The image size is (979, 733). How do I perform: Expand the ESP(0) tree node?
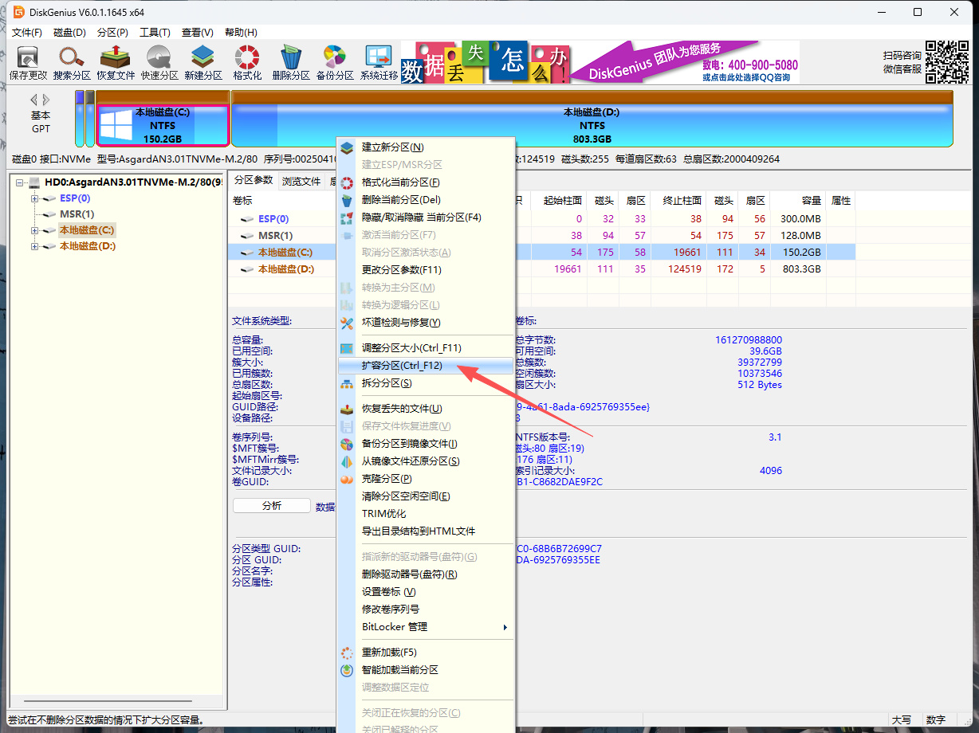click(x=35, y=198)
